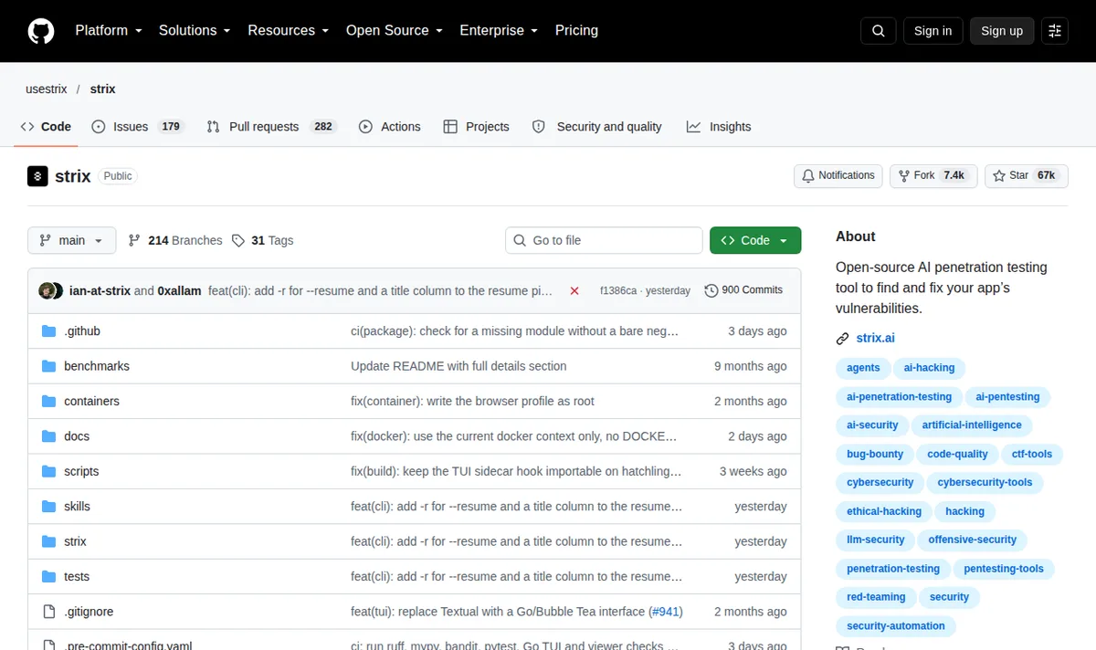The image size is (1096, 650).
Task: View the 900 Commits history link
Action: 743,290
